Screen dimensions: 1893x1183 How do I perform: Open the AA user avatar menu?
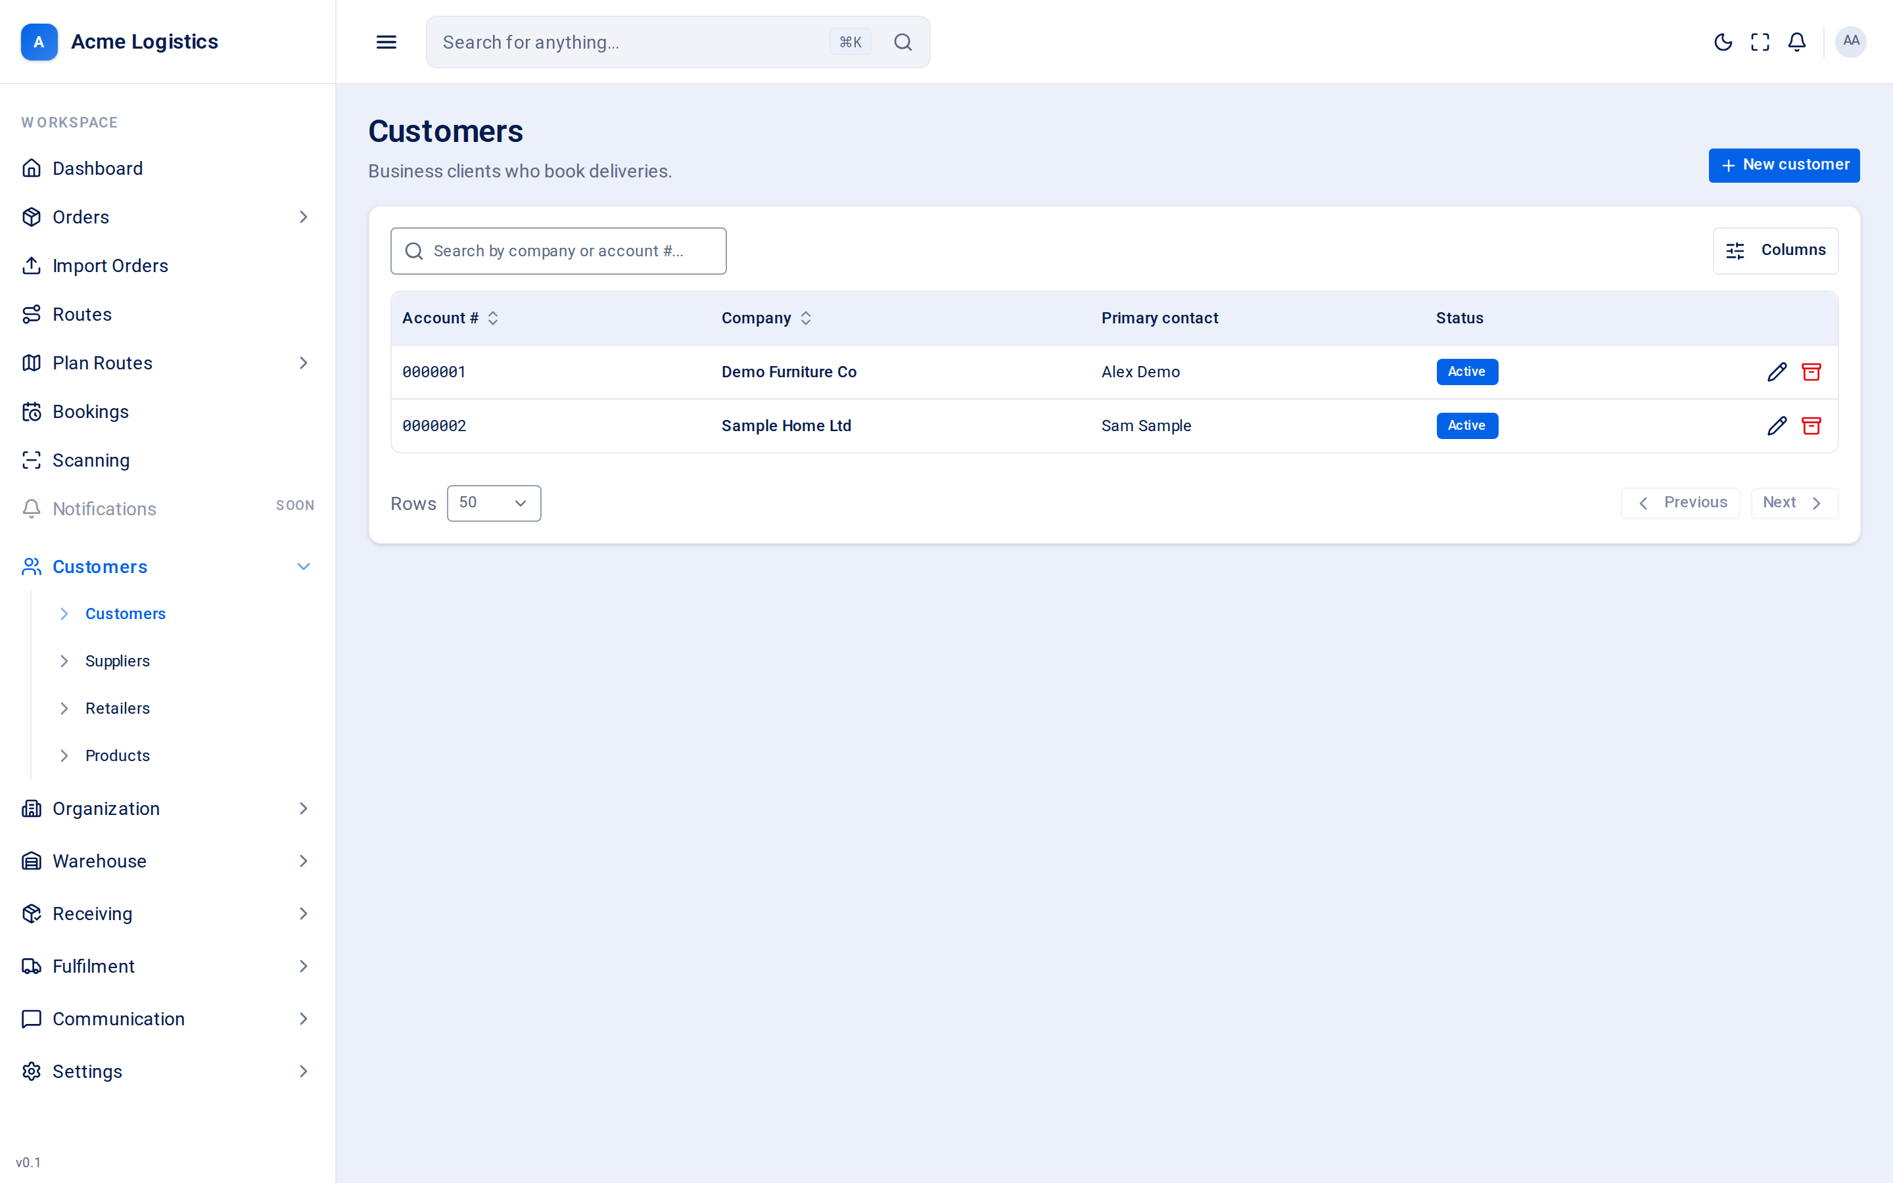[x=1851, y=41]
